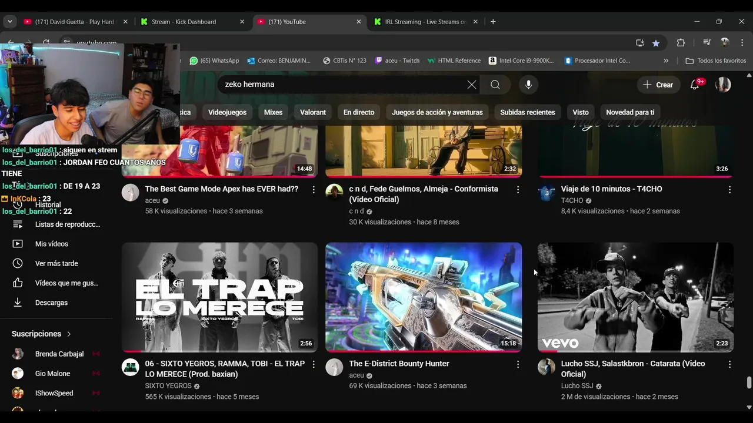This screenshot has width=753, height=423.
Task: Open options menu for Catarata video
Action: click(x=729, y=364)
